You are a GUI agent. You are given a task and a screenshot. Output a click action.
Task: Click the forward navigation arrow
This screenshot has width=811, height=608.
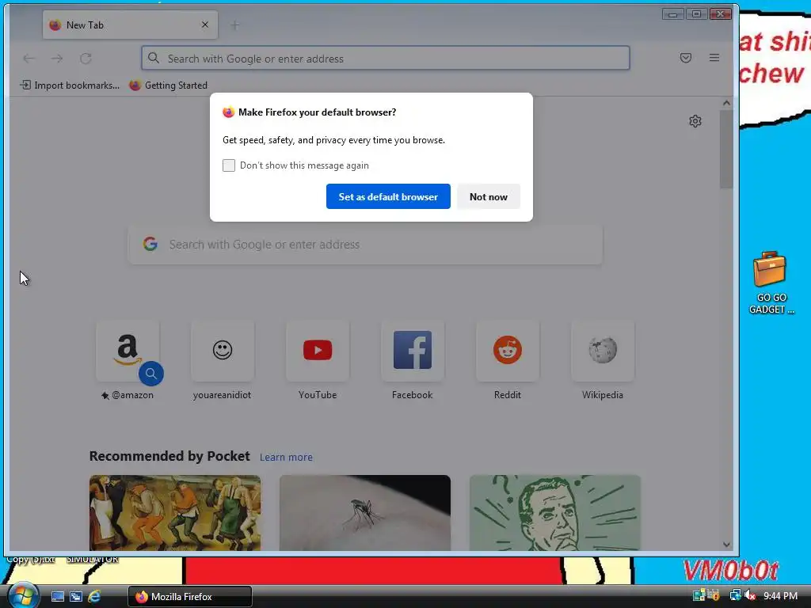(57, 59)
